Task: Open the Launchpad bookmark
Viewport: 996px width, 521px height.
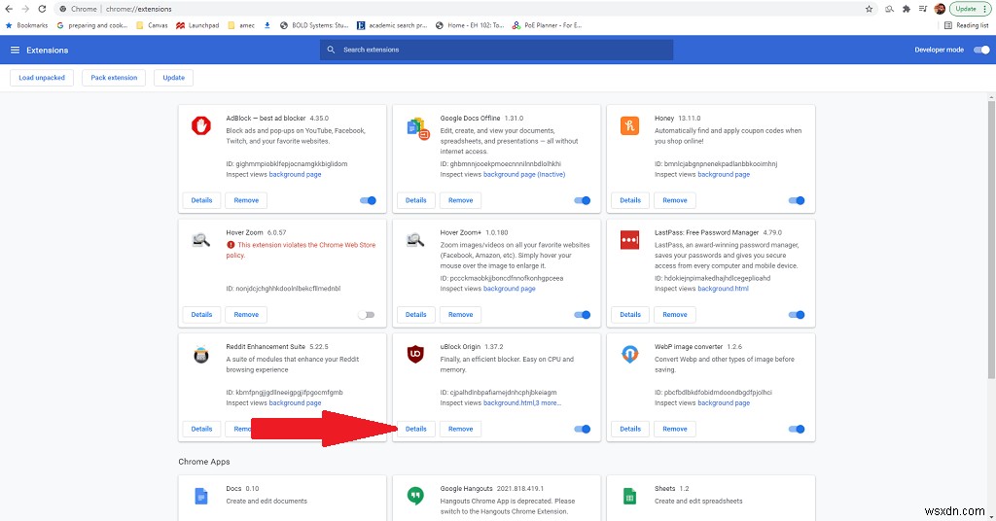Action: 197,25
